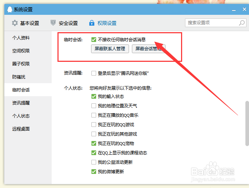Open 屏蔽会话管理 button
This screenshot has height=188, width=249.
coord(149,49)
